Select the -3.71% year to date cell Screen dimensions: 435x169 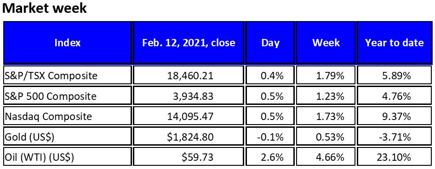(394, 136)
